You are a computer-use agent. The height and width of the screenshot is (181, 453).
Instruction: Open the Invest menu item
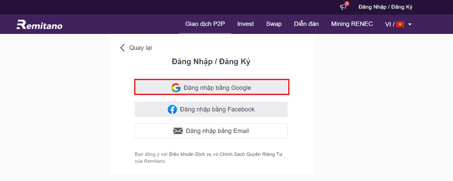pos(245,24)
